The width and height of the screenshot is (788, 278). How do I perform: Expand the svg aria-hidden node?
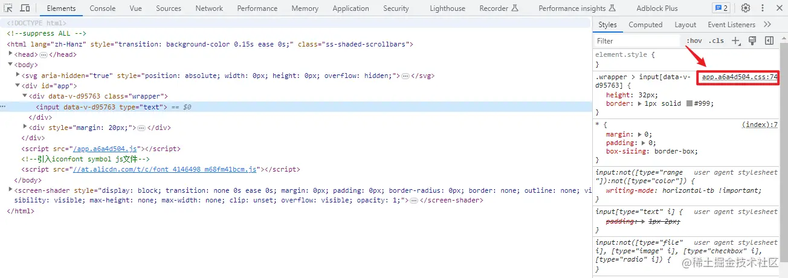[18, 75]
